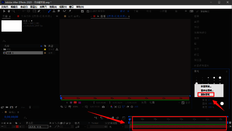Click the snapshot camera icon in viewer
232x131 pixels.
point(103,107)
